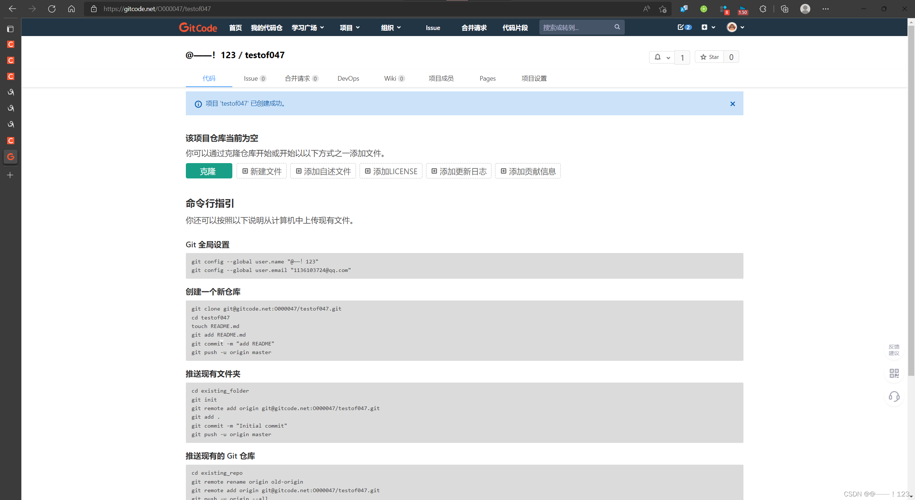Image resolution: width=915 pixels, height=500 pixels.
Task: Open browser extensions puzzle icon
Action: [763, 9]
